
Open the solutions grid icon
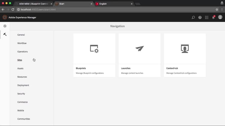207,17
